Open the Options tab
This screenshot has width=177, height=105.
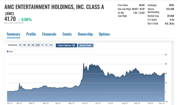tap(104, 34)
